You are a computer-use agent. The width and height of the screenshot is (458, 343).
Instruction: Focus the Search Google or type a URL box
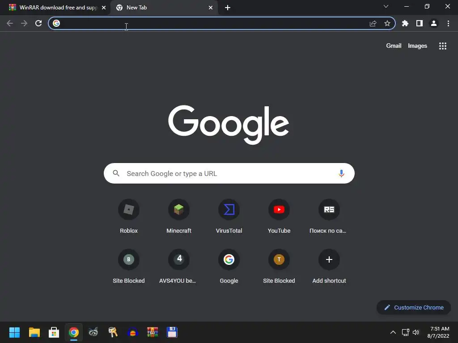[x=229, y=174]
